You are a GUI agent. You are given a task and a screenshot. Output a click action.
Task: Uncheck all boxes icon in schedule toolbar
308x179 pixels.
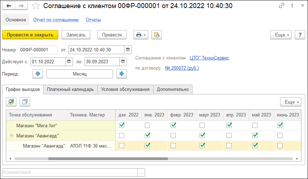25,102
